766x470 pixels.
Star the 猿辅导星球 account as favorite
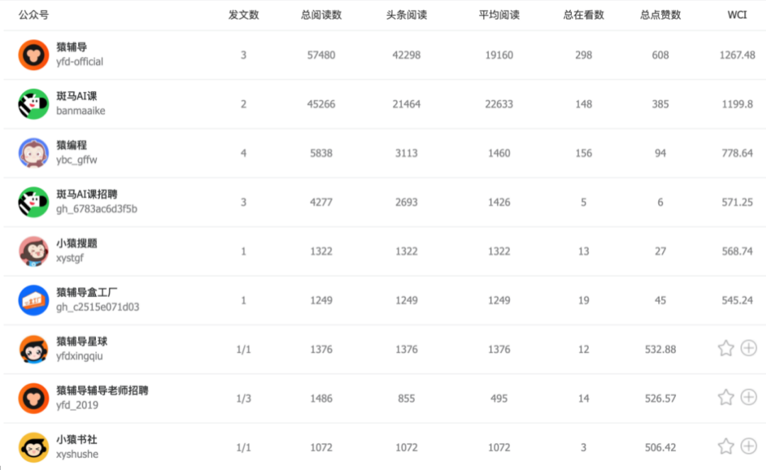726,348
